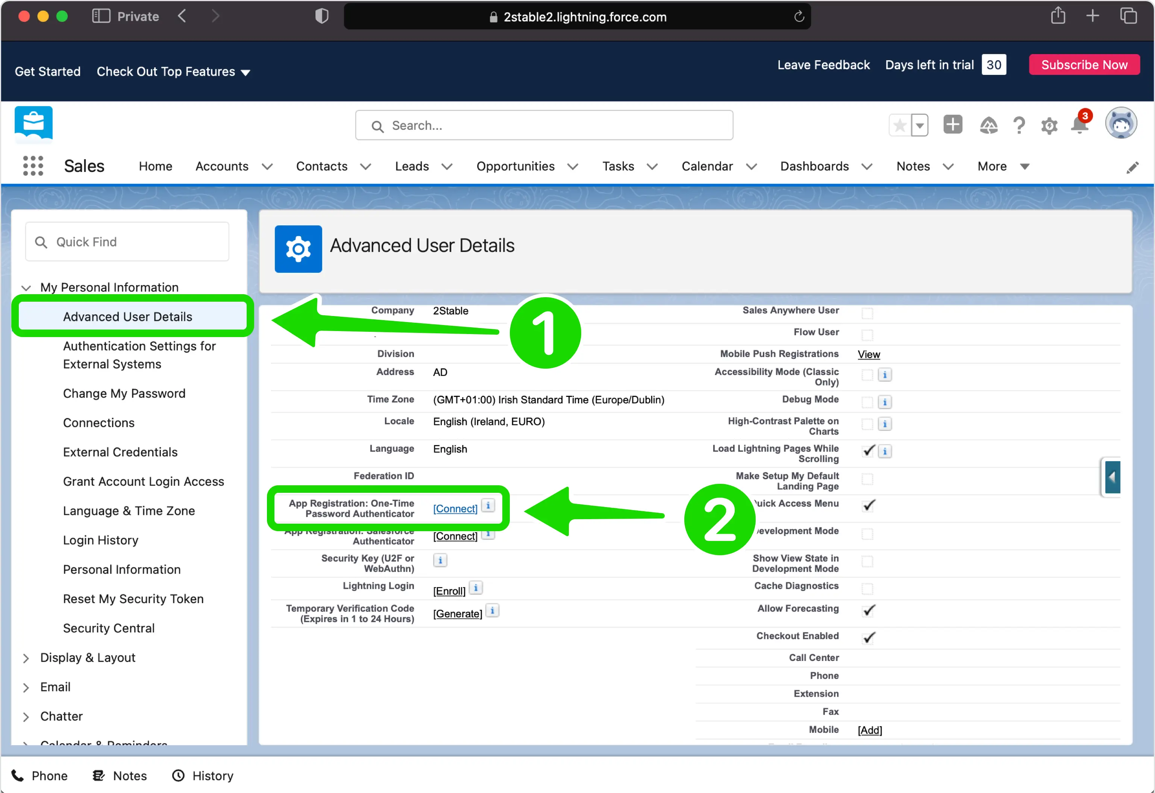The height and width of the screenshot is (793, 1155).
Task: Click info icon for Accessibility Mode
Action: (885, 374)
